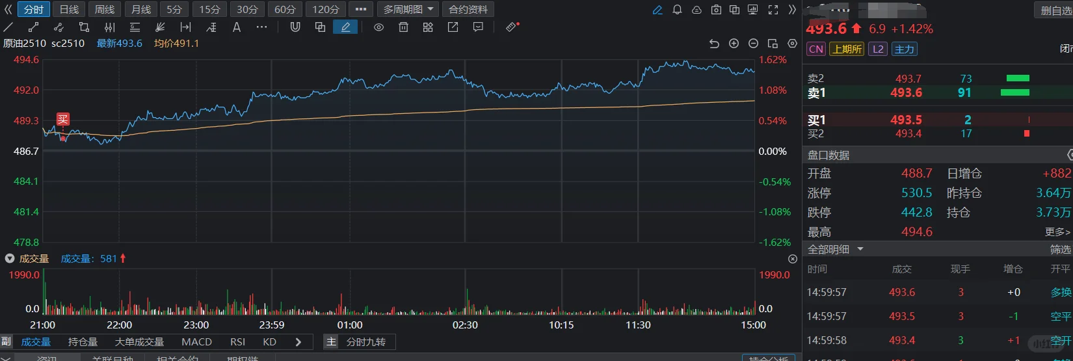Select the Gann fan tool

[160, 27]
